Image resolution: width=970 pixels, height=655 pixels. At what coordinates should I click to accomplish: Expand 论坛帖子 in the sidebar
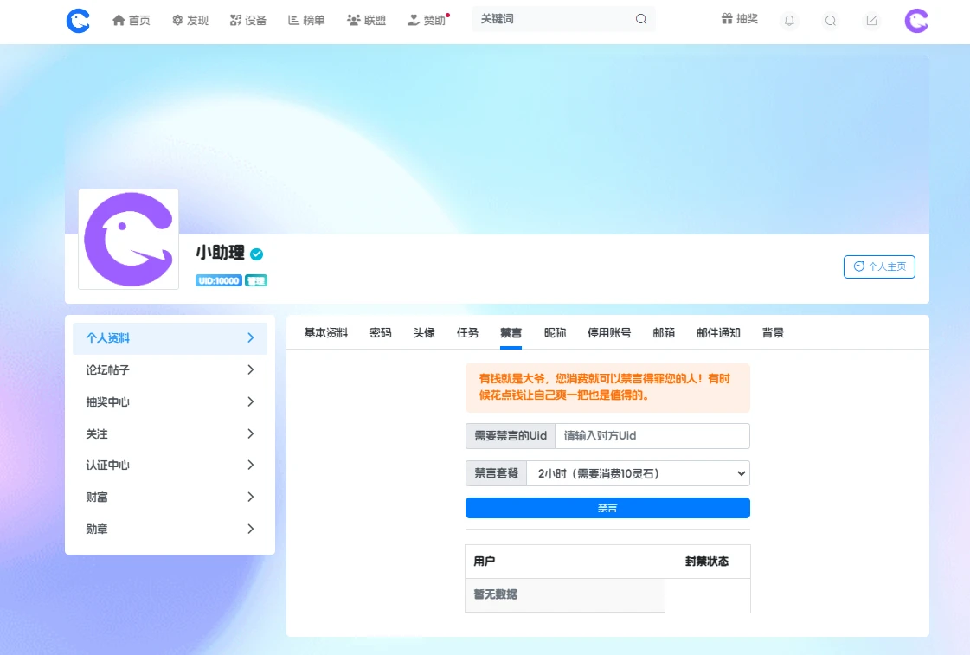170,370
